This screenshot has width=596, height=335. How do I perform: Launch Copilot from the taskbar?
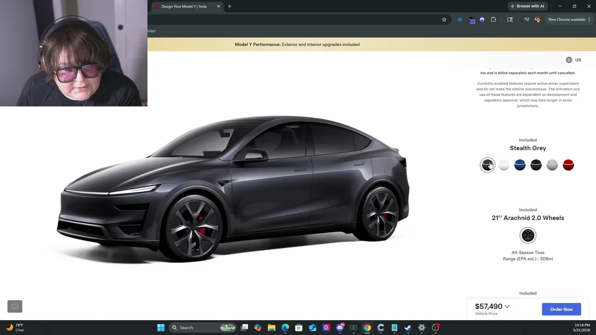258,328
